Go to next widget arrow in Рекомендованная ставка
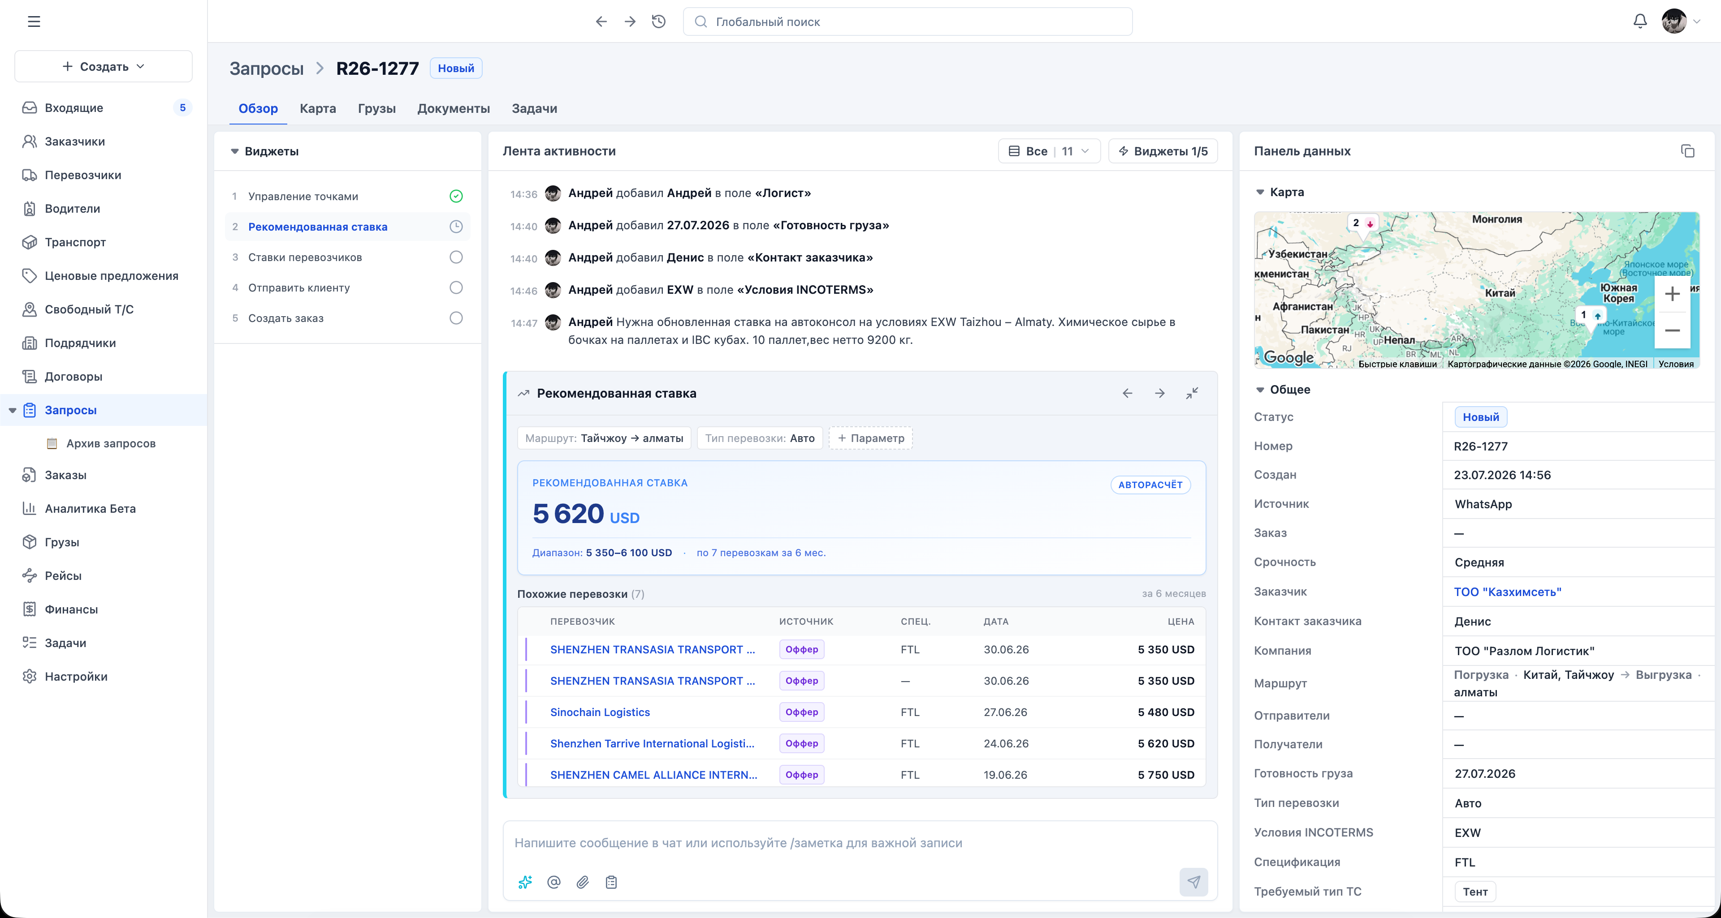Image resolution: width=1721 pixels, height=918 pixels. 1160,393
